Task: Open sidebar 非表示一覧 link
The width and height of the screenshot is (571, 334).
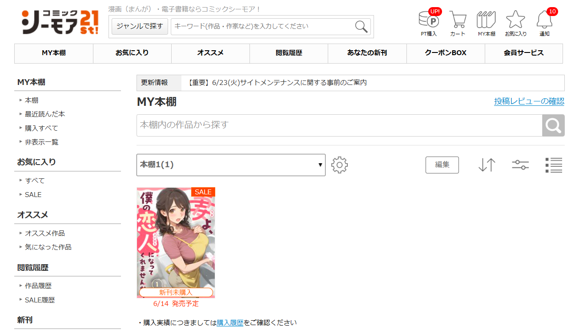Action: click(42, 142)
